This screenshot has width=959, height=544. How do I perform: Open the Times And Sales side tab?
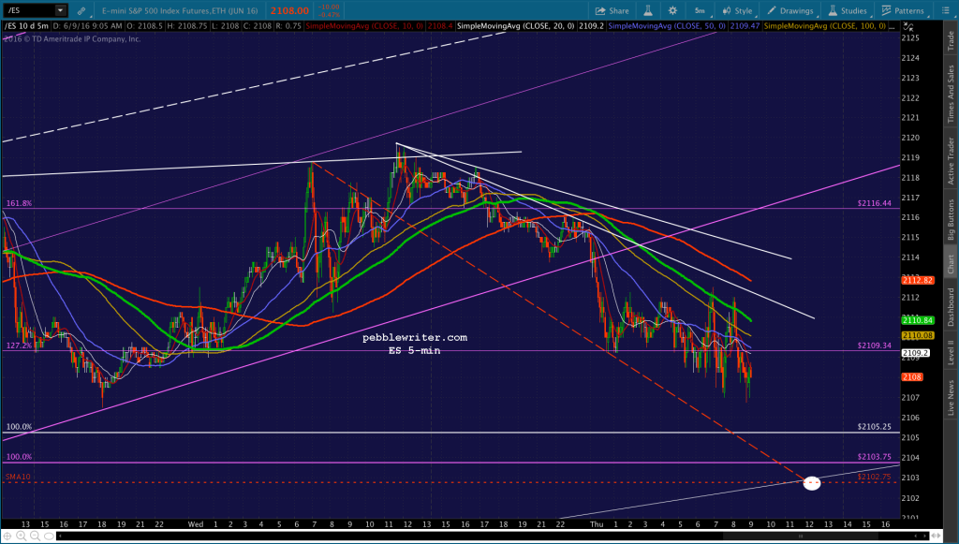(x=952, y=94)
